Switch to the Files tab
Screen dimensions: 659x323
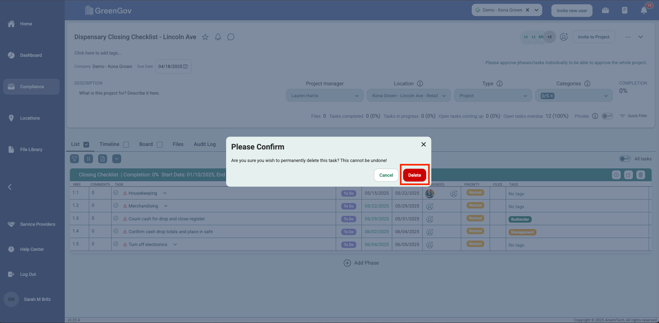click(x=178, y=144)
